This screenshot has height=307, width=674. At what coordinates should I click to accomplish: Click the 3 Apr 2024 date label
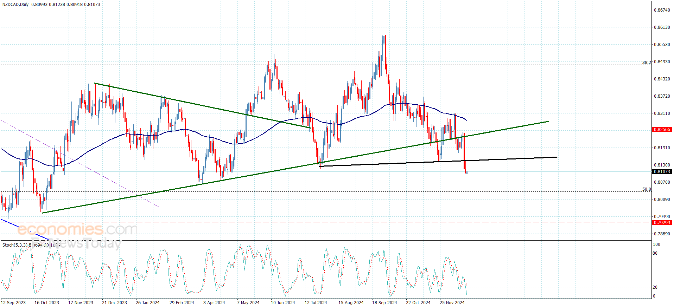214,302
